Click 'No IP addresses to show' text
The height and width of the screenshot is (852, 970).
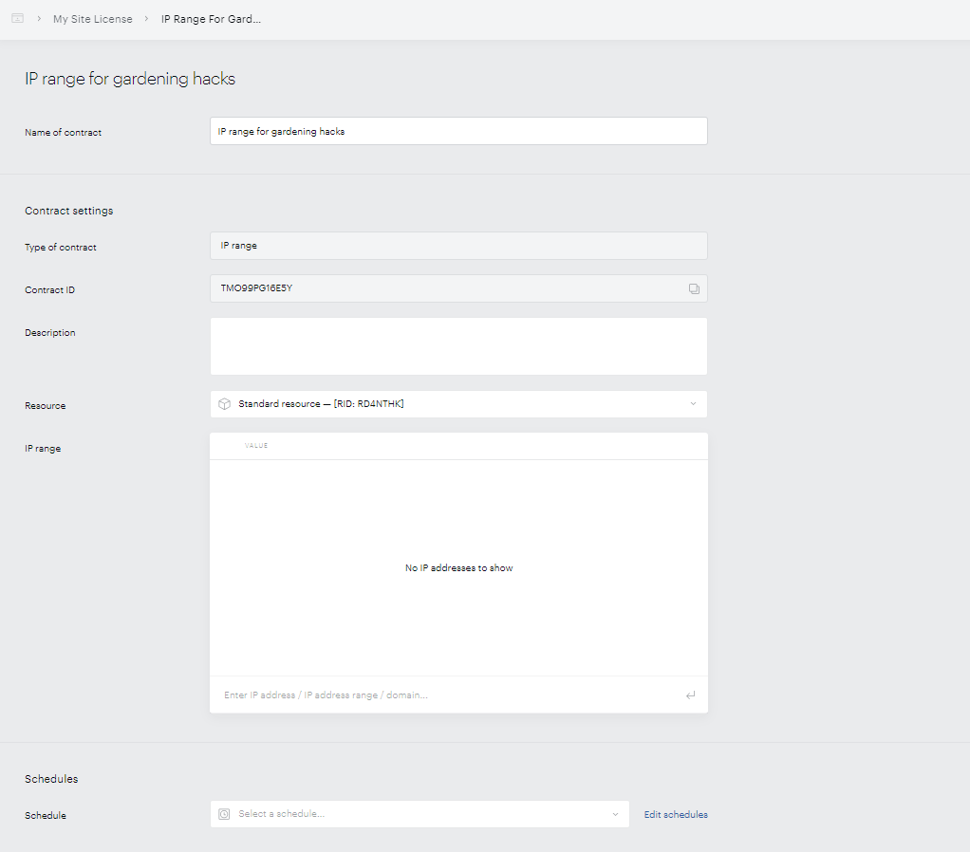pyautogui.click(x=458, y=567)
